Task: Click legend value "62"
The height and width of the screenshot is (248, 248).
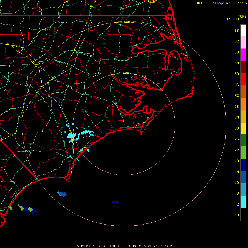Action: click(237, 41)
